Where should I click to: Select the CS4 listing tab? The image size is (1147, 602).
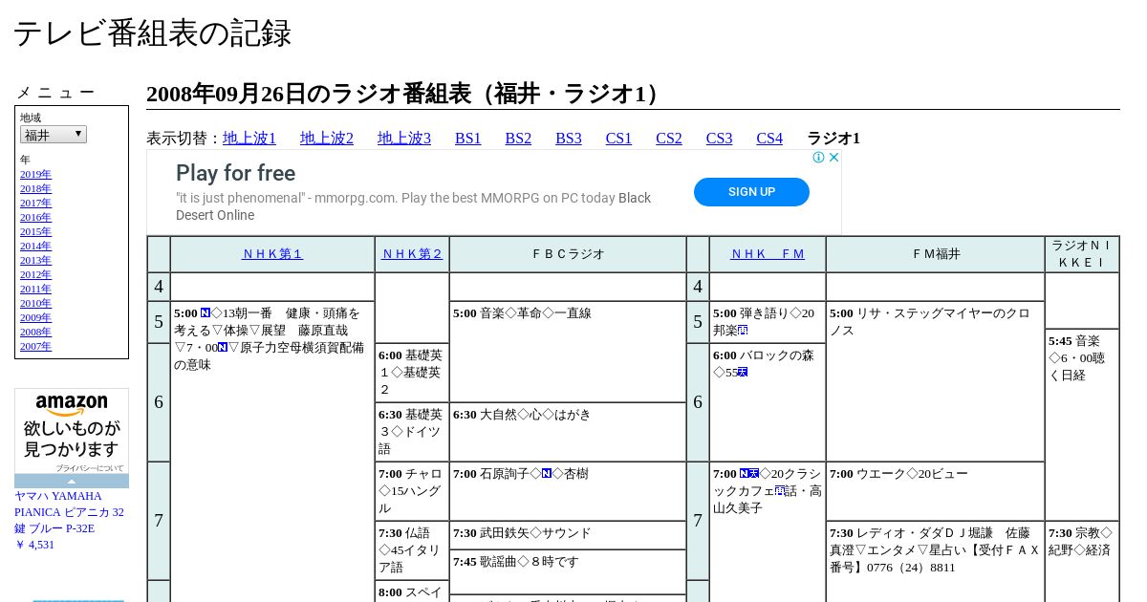769,139
